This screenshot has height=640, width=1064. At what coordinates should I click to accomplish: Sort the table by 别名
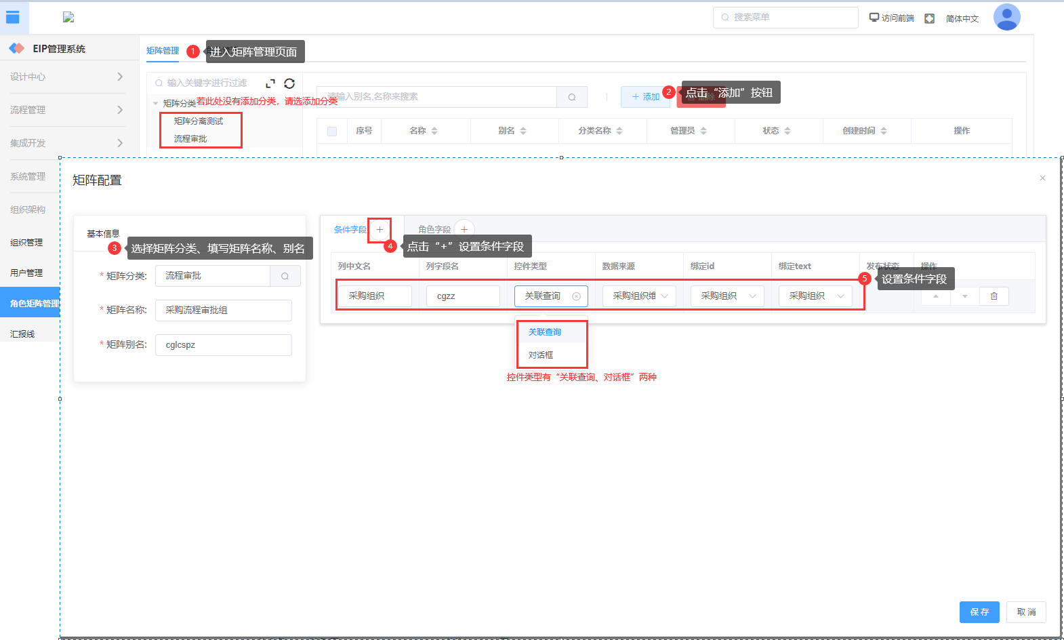523,131
